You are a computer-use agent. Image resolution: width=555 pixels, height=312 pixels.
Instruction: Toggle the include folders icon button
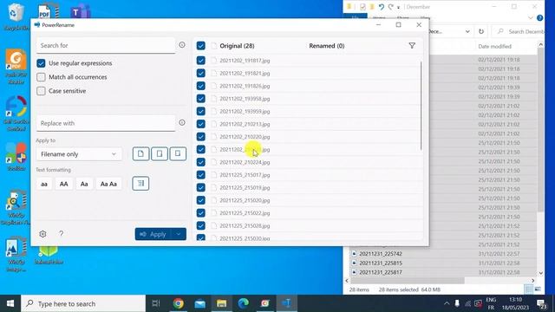point(160,154)
